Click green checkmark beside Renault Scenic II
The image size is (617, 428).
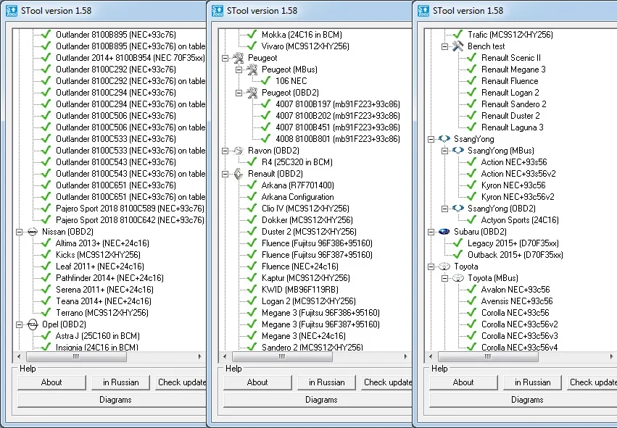click(471, 57)
